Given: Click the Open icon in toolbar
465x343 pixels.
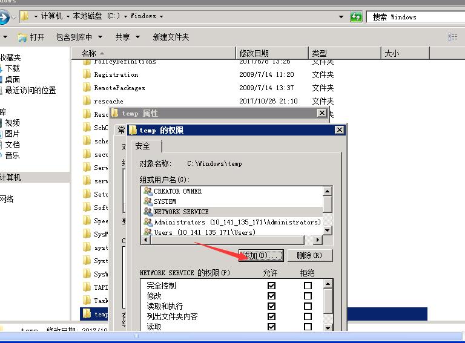Looking at the screenshot, I should 22,38.
